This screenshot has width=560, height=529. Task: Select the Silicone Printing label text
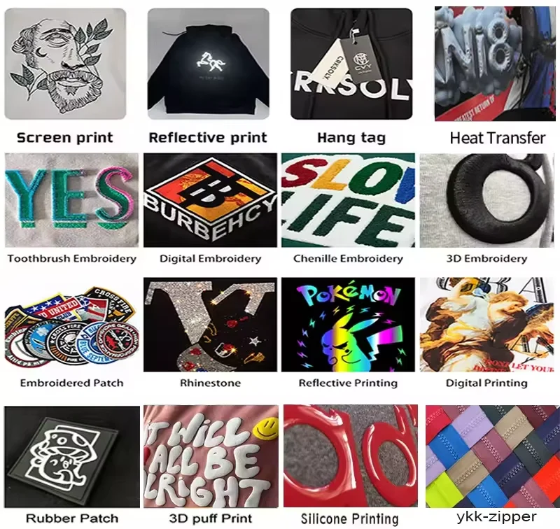coord(349,519)
